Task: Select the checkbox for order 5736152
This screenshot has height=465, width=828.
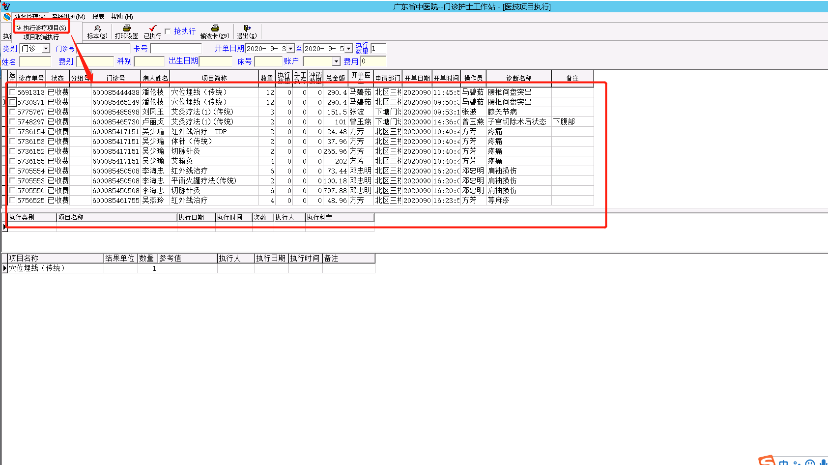Action: [13, 151]
